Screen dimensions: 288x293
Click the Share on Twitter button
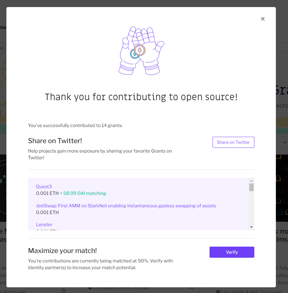pyautogui.click(x=233, y=142)
